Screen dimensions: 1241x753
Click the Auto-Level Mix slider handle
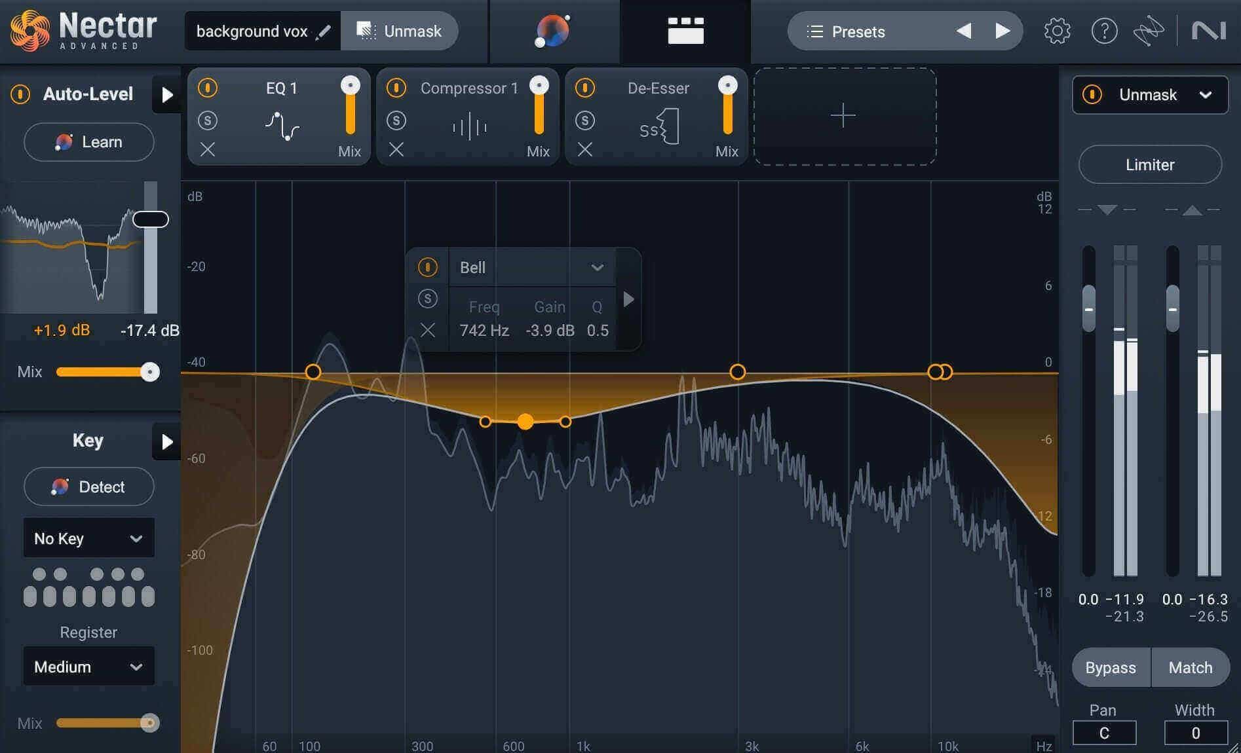(150, 372)
